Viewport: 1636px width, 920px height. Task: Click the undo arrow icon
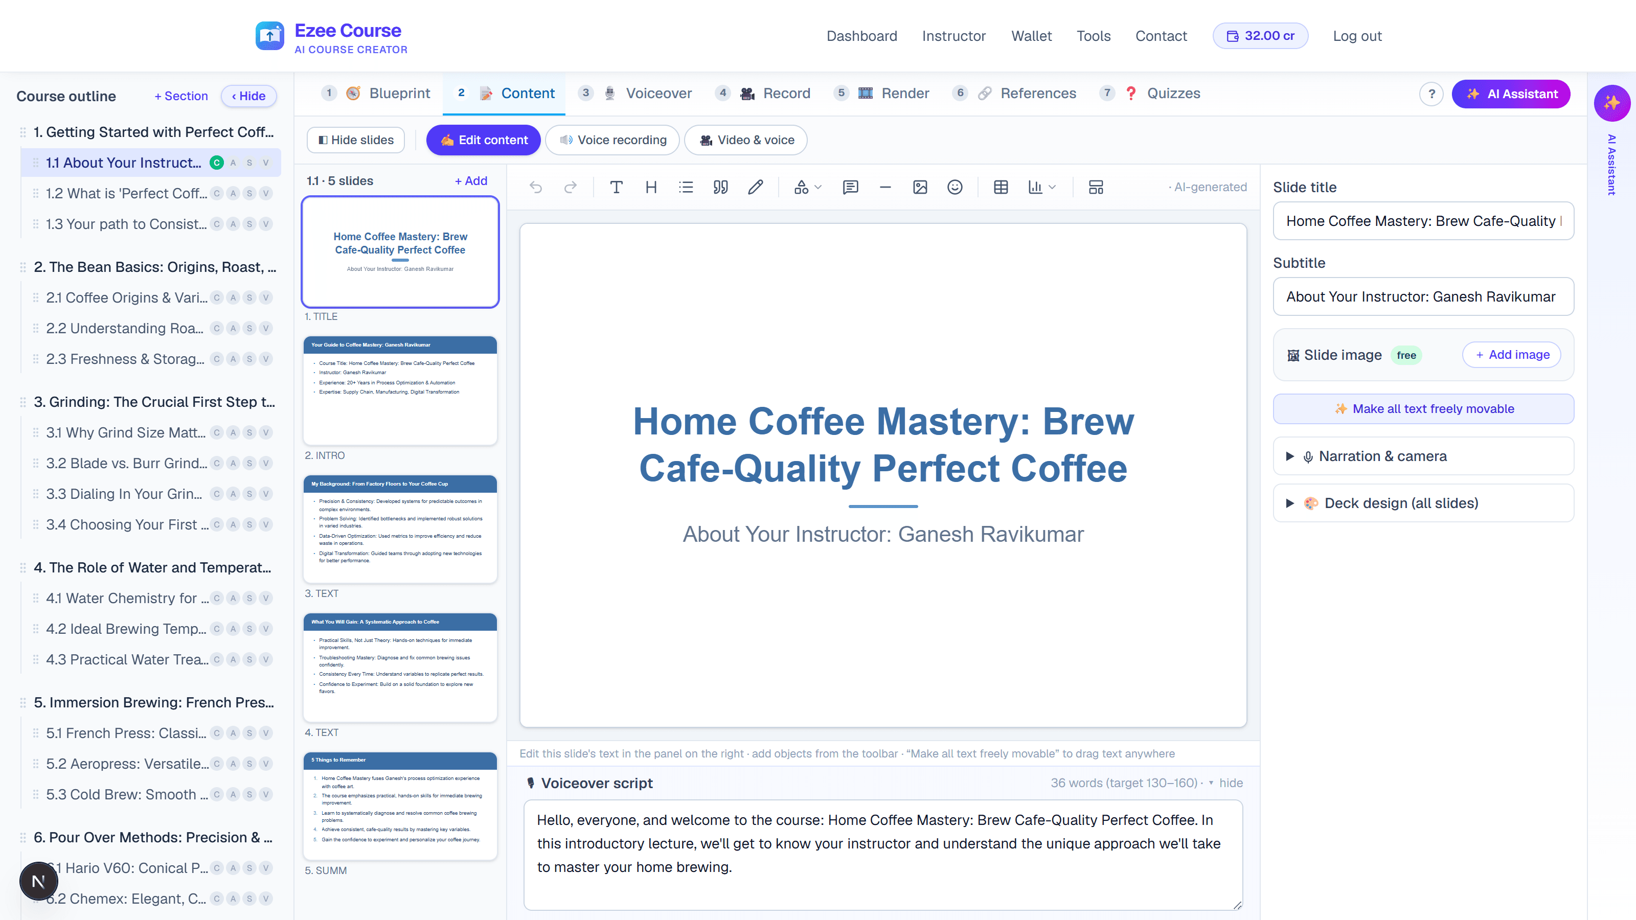(x=535, y=187)
